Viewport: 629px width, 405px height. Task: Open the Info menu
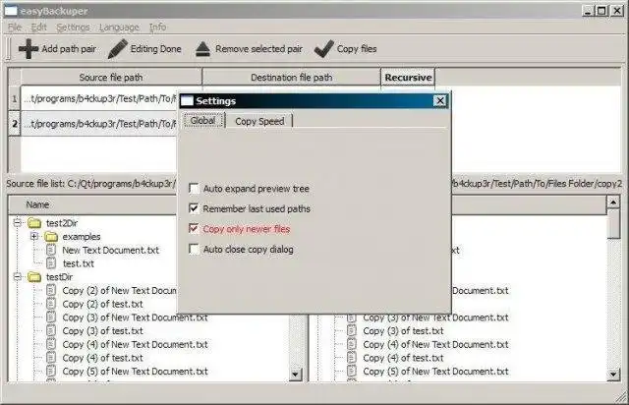[157, 28]
